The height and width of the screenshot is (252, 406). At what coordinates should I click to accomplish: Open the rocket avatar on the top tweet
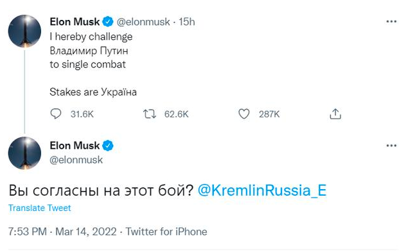click(24, 31)
